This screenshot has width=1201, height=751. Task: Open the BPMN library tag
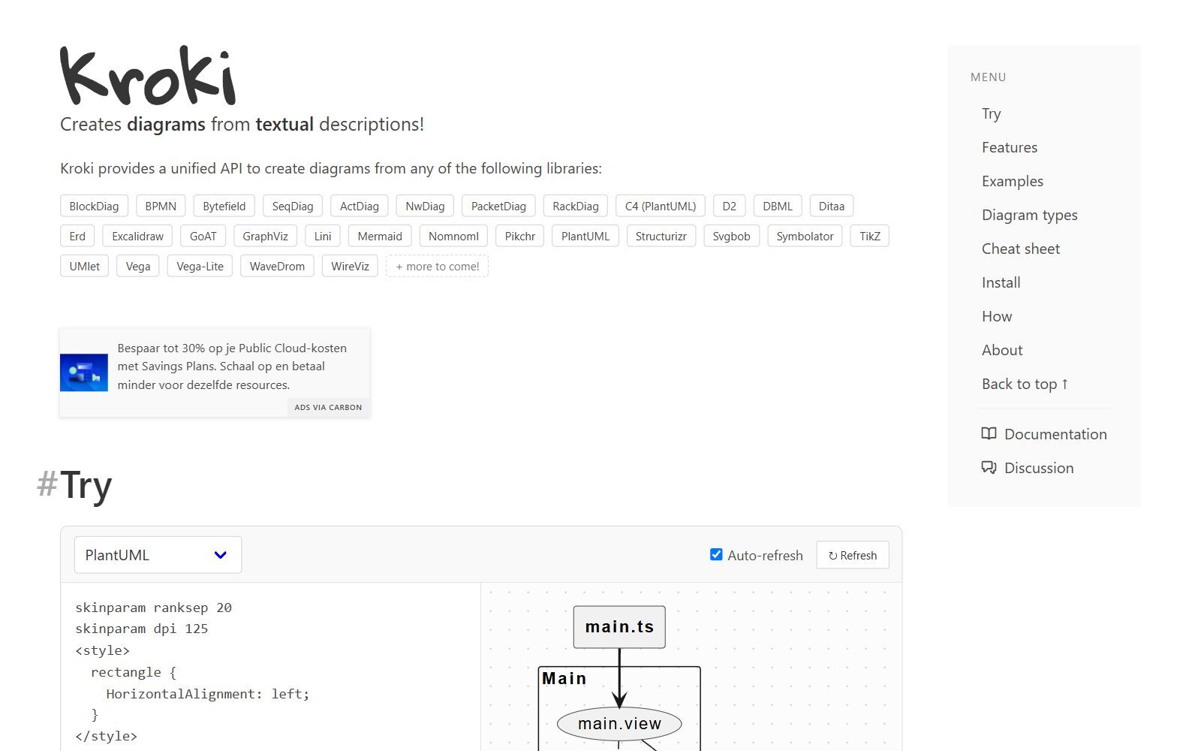pyautogui.click(x=161, y=206)
